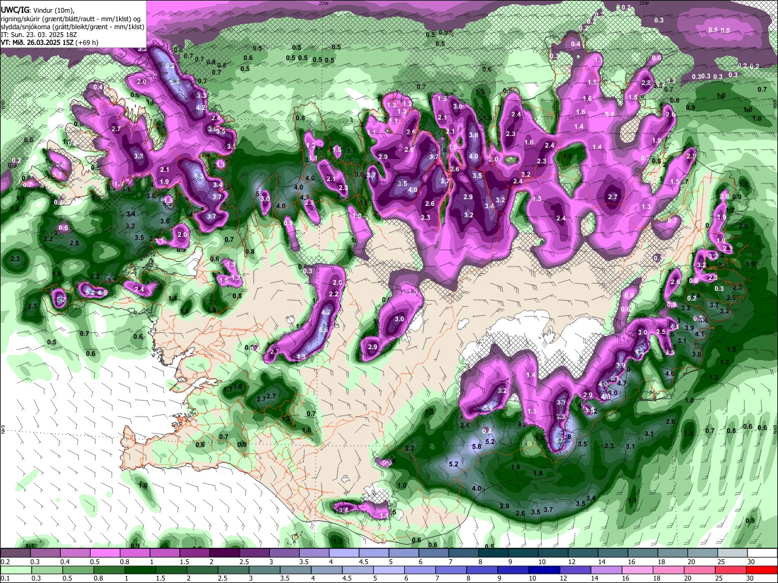Select the bright pink 0.5 snow swatch
778x583 pixels.
[104, 553]
